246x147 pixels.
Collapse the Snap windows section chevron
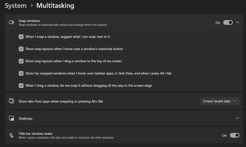(237, 23)
